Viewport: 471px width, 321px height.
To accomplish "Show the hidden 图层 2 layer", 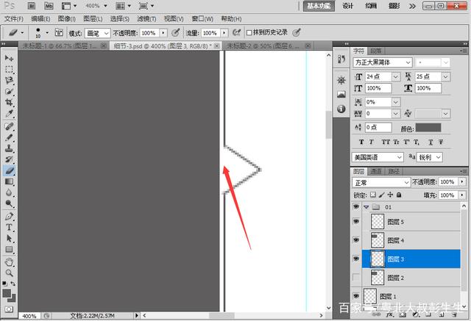I will [356, 278].
